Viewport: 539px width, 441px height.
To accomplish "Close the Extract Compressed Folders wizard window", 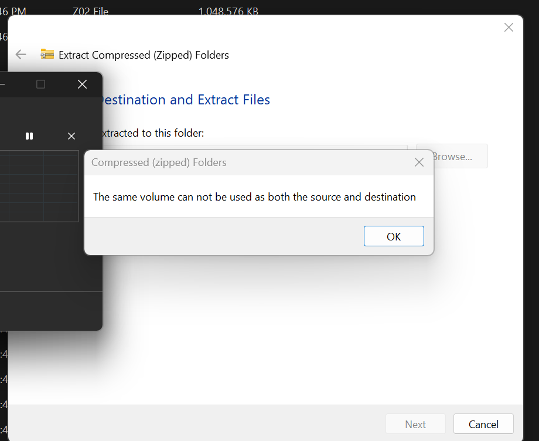I will point(509,28).
